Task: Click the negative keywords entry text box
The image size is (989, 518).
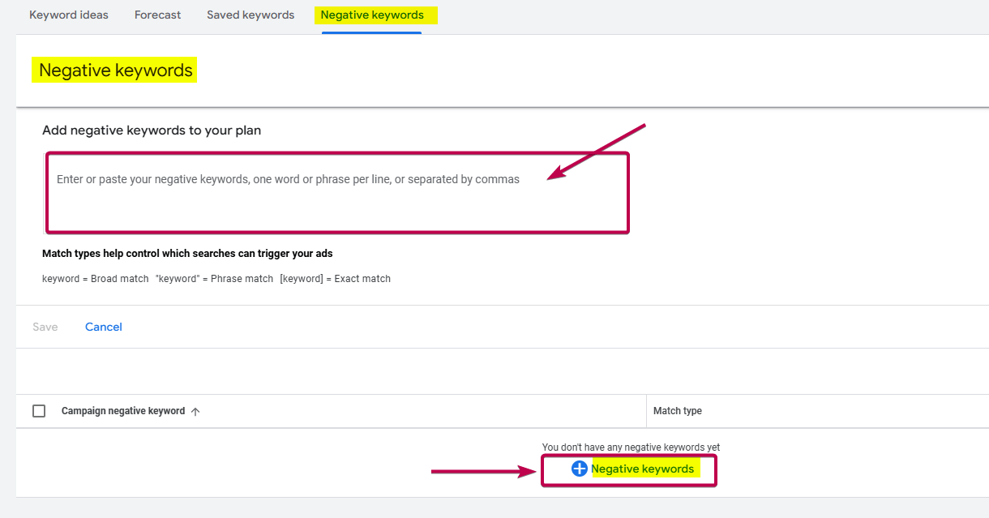Action: 336,192
